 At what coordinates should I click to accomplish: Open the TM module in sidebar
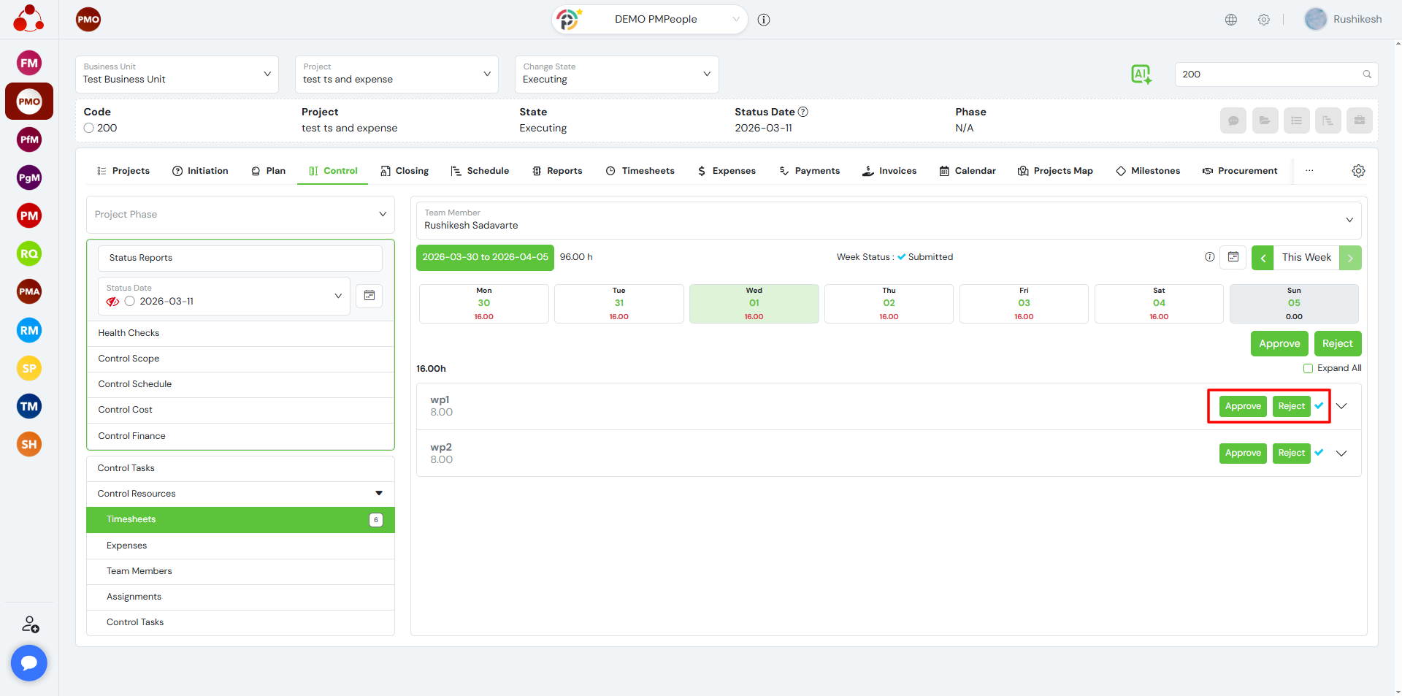[29, 406]
